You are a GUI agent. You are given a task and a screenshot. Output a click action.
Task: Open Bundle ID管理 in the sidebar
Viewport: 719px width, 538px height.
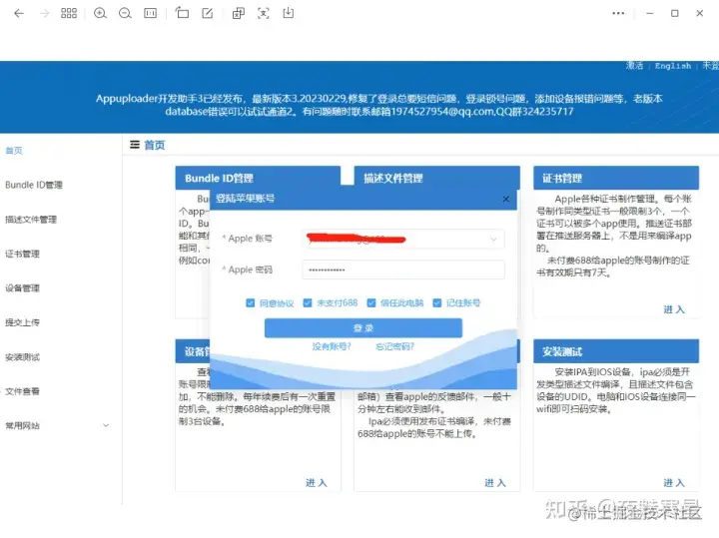pos(34,185)
